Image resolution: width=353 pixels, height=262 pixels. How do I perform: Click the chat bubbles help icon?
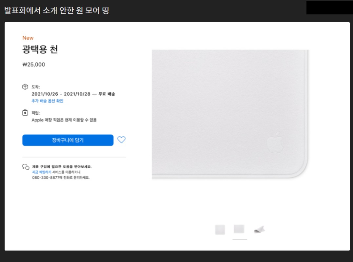pos(26,167)
